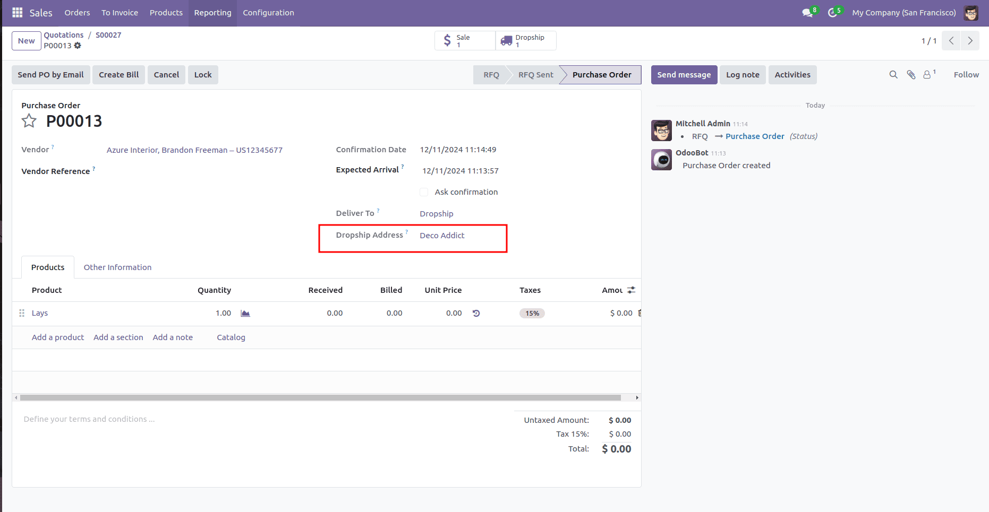Viewport: 989px width, 512px height.
Task: Follow this purchase order
Action: pos(966,74)
